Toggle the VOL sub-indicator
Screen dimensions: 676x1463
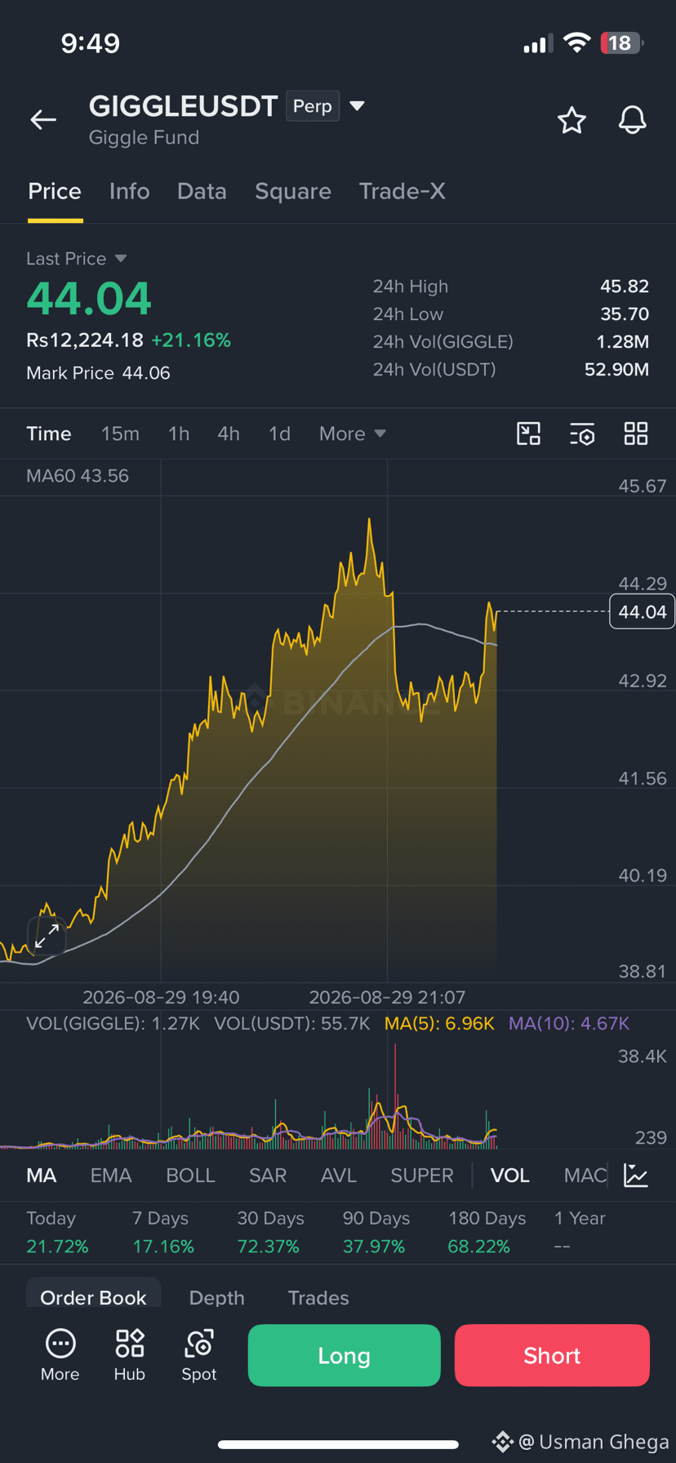click(510, 1176)
